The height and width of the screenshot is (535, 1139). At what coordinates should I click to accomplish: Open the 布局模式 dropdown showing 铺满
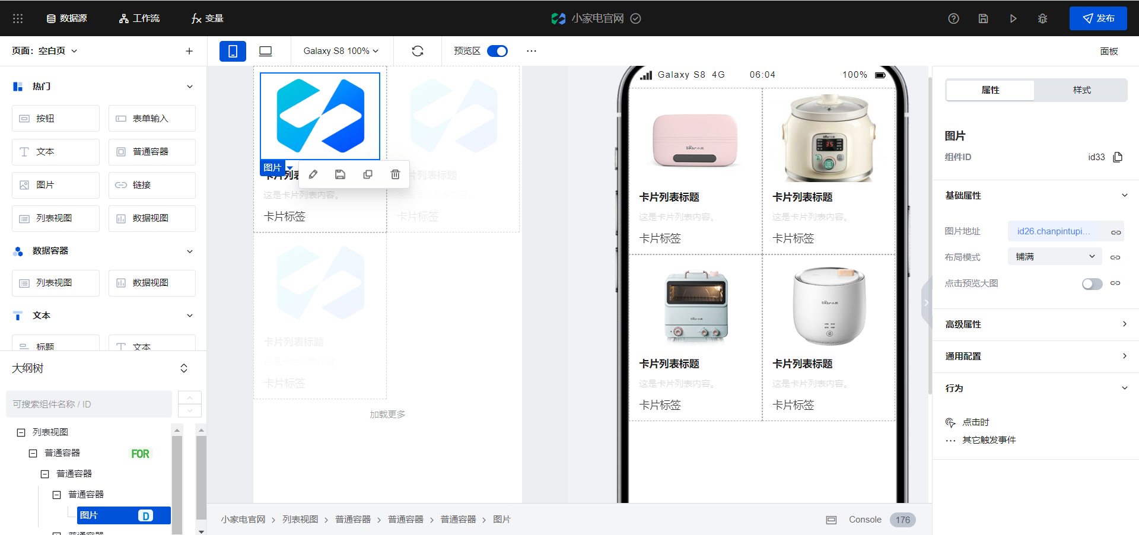coord(1054,256)
